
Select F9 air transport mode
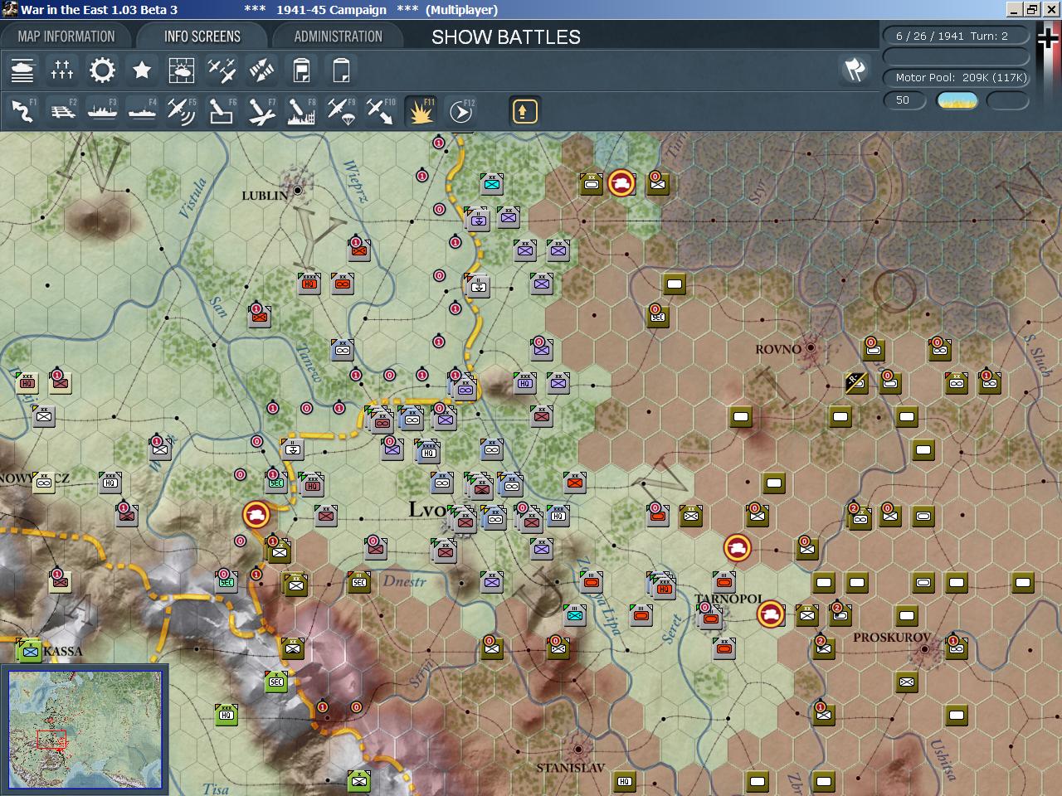(341, 111)
